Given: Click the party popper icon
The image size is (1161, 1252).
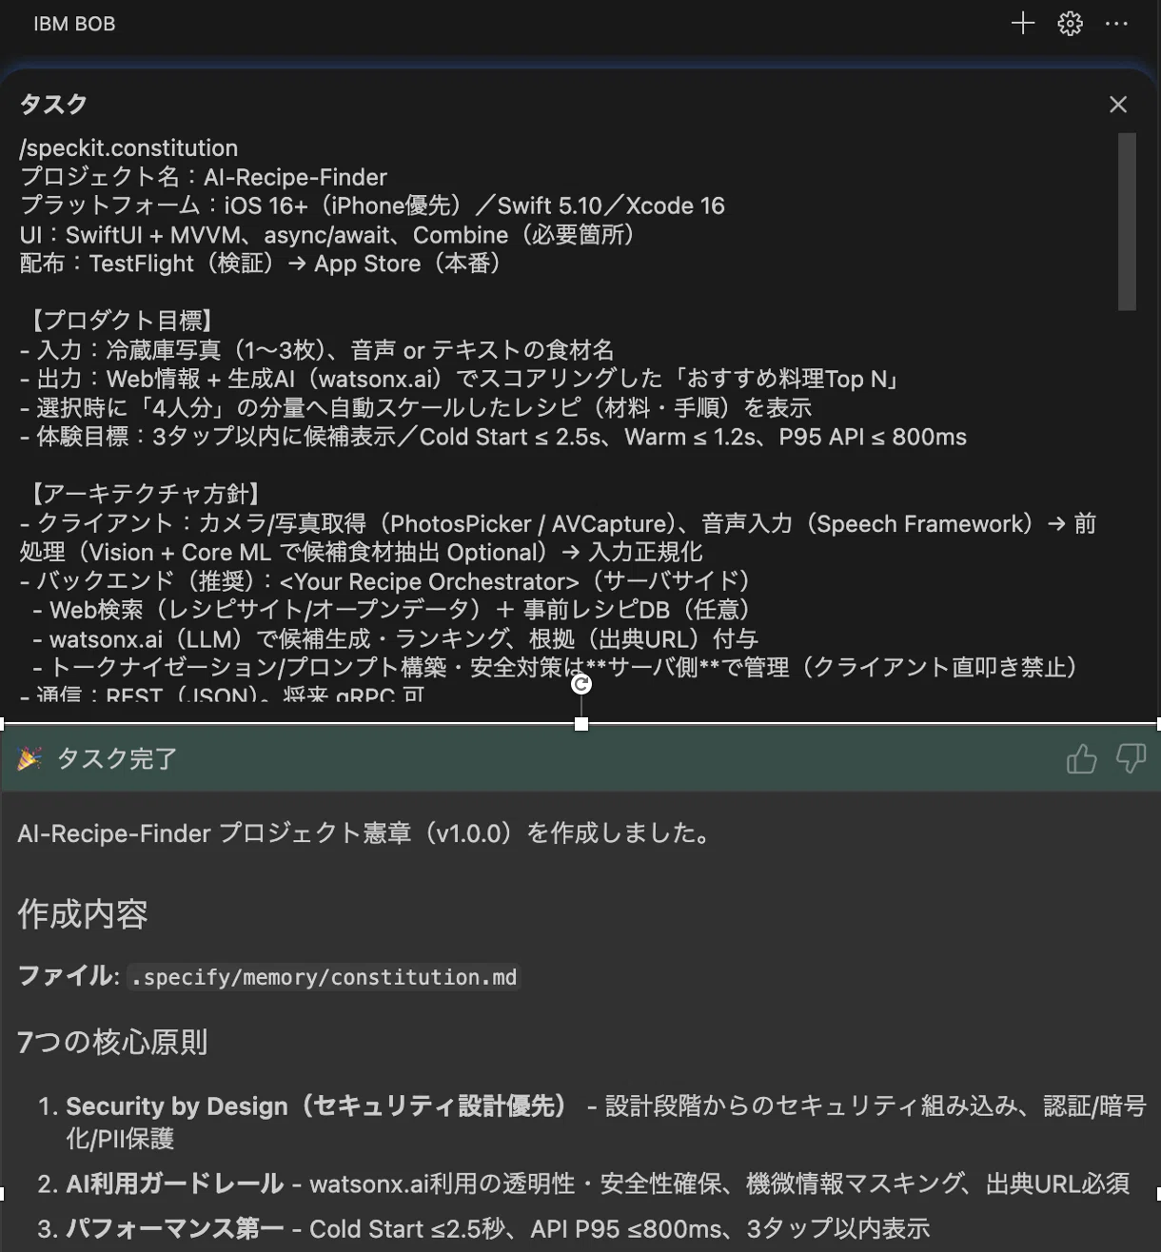Looking at the screenshot, I should tap(30, 759).
